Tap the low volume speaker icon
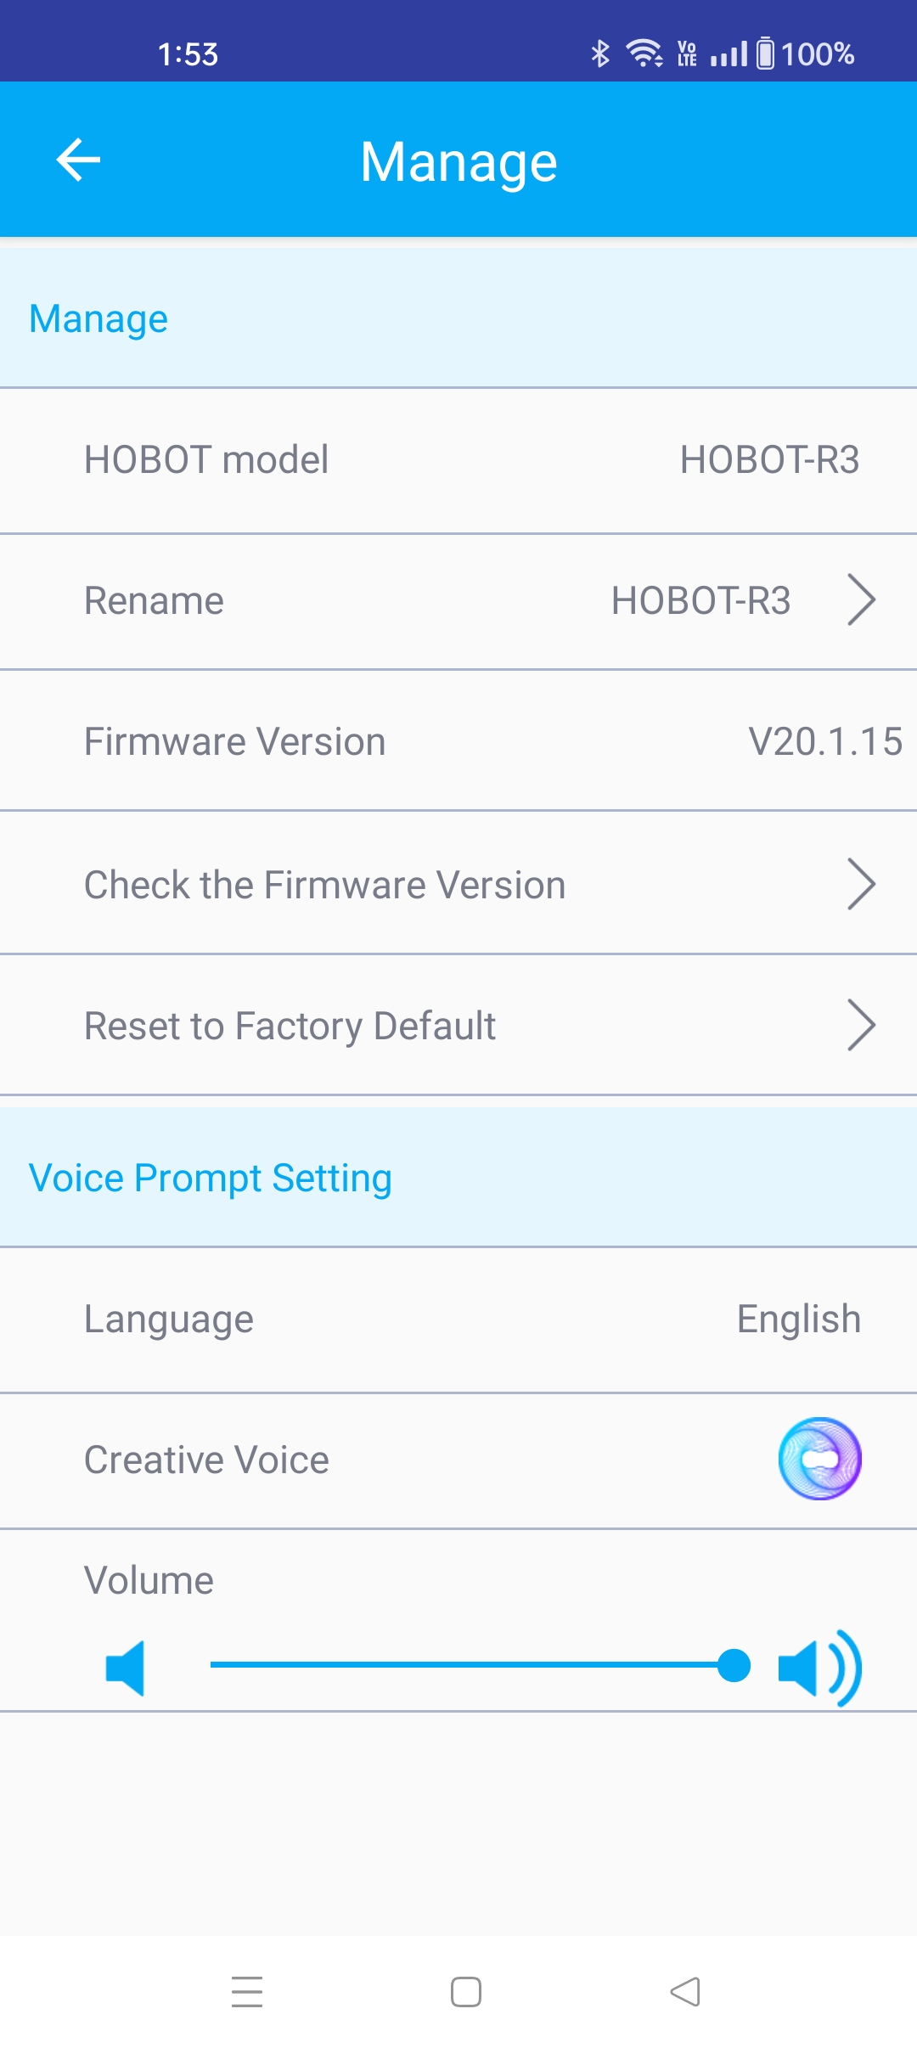917x2048 pixels. click(126, 1668)
